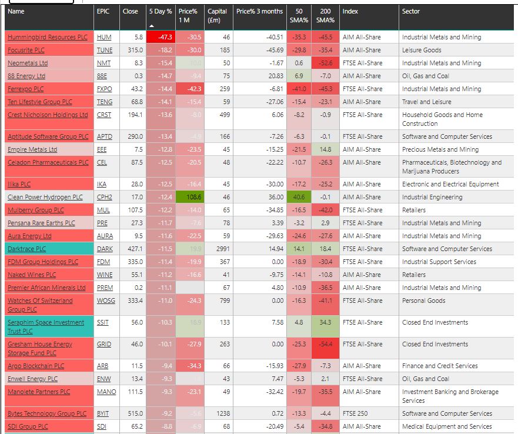Click the Close column header
The image size is (518, 434).
pos(131,11)
